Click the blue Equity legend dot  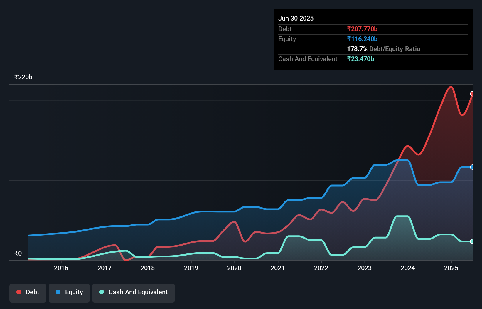click(x=58, y=292)
